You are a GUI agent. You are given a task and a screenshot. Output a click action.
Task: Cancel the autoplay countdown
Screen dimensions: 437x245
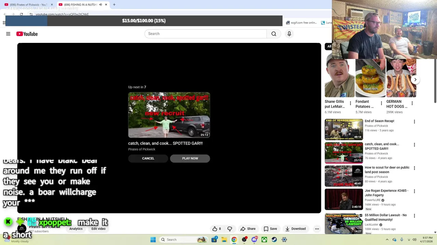148,158
